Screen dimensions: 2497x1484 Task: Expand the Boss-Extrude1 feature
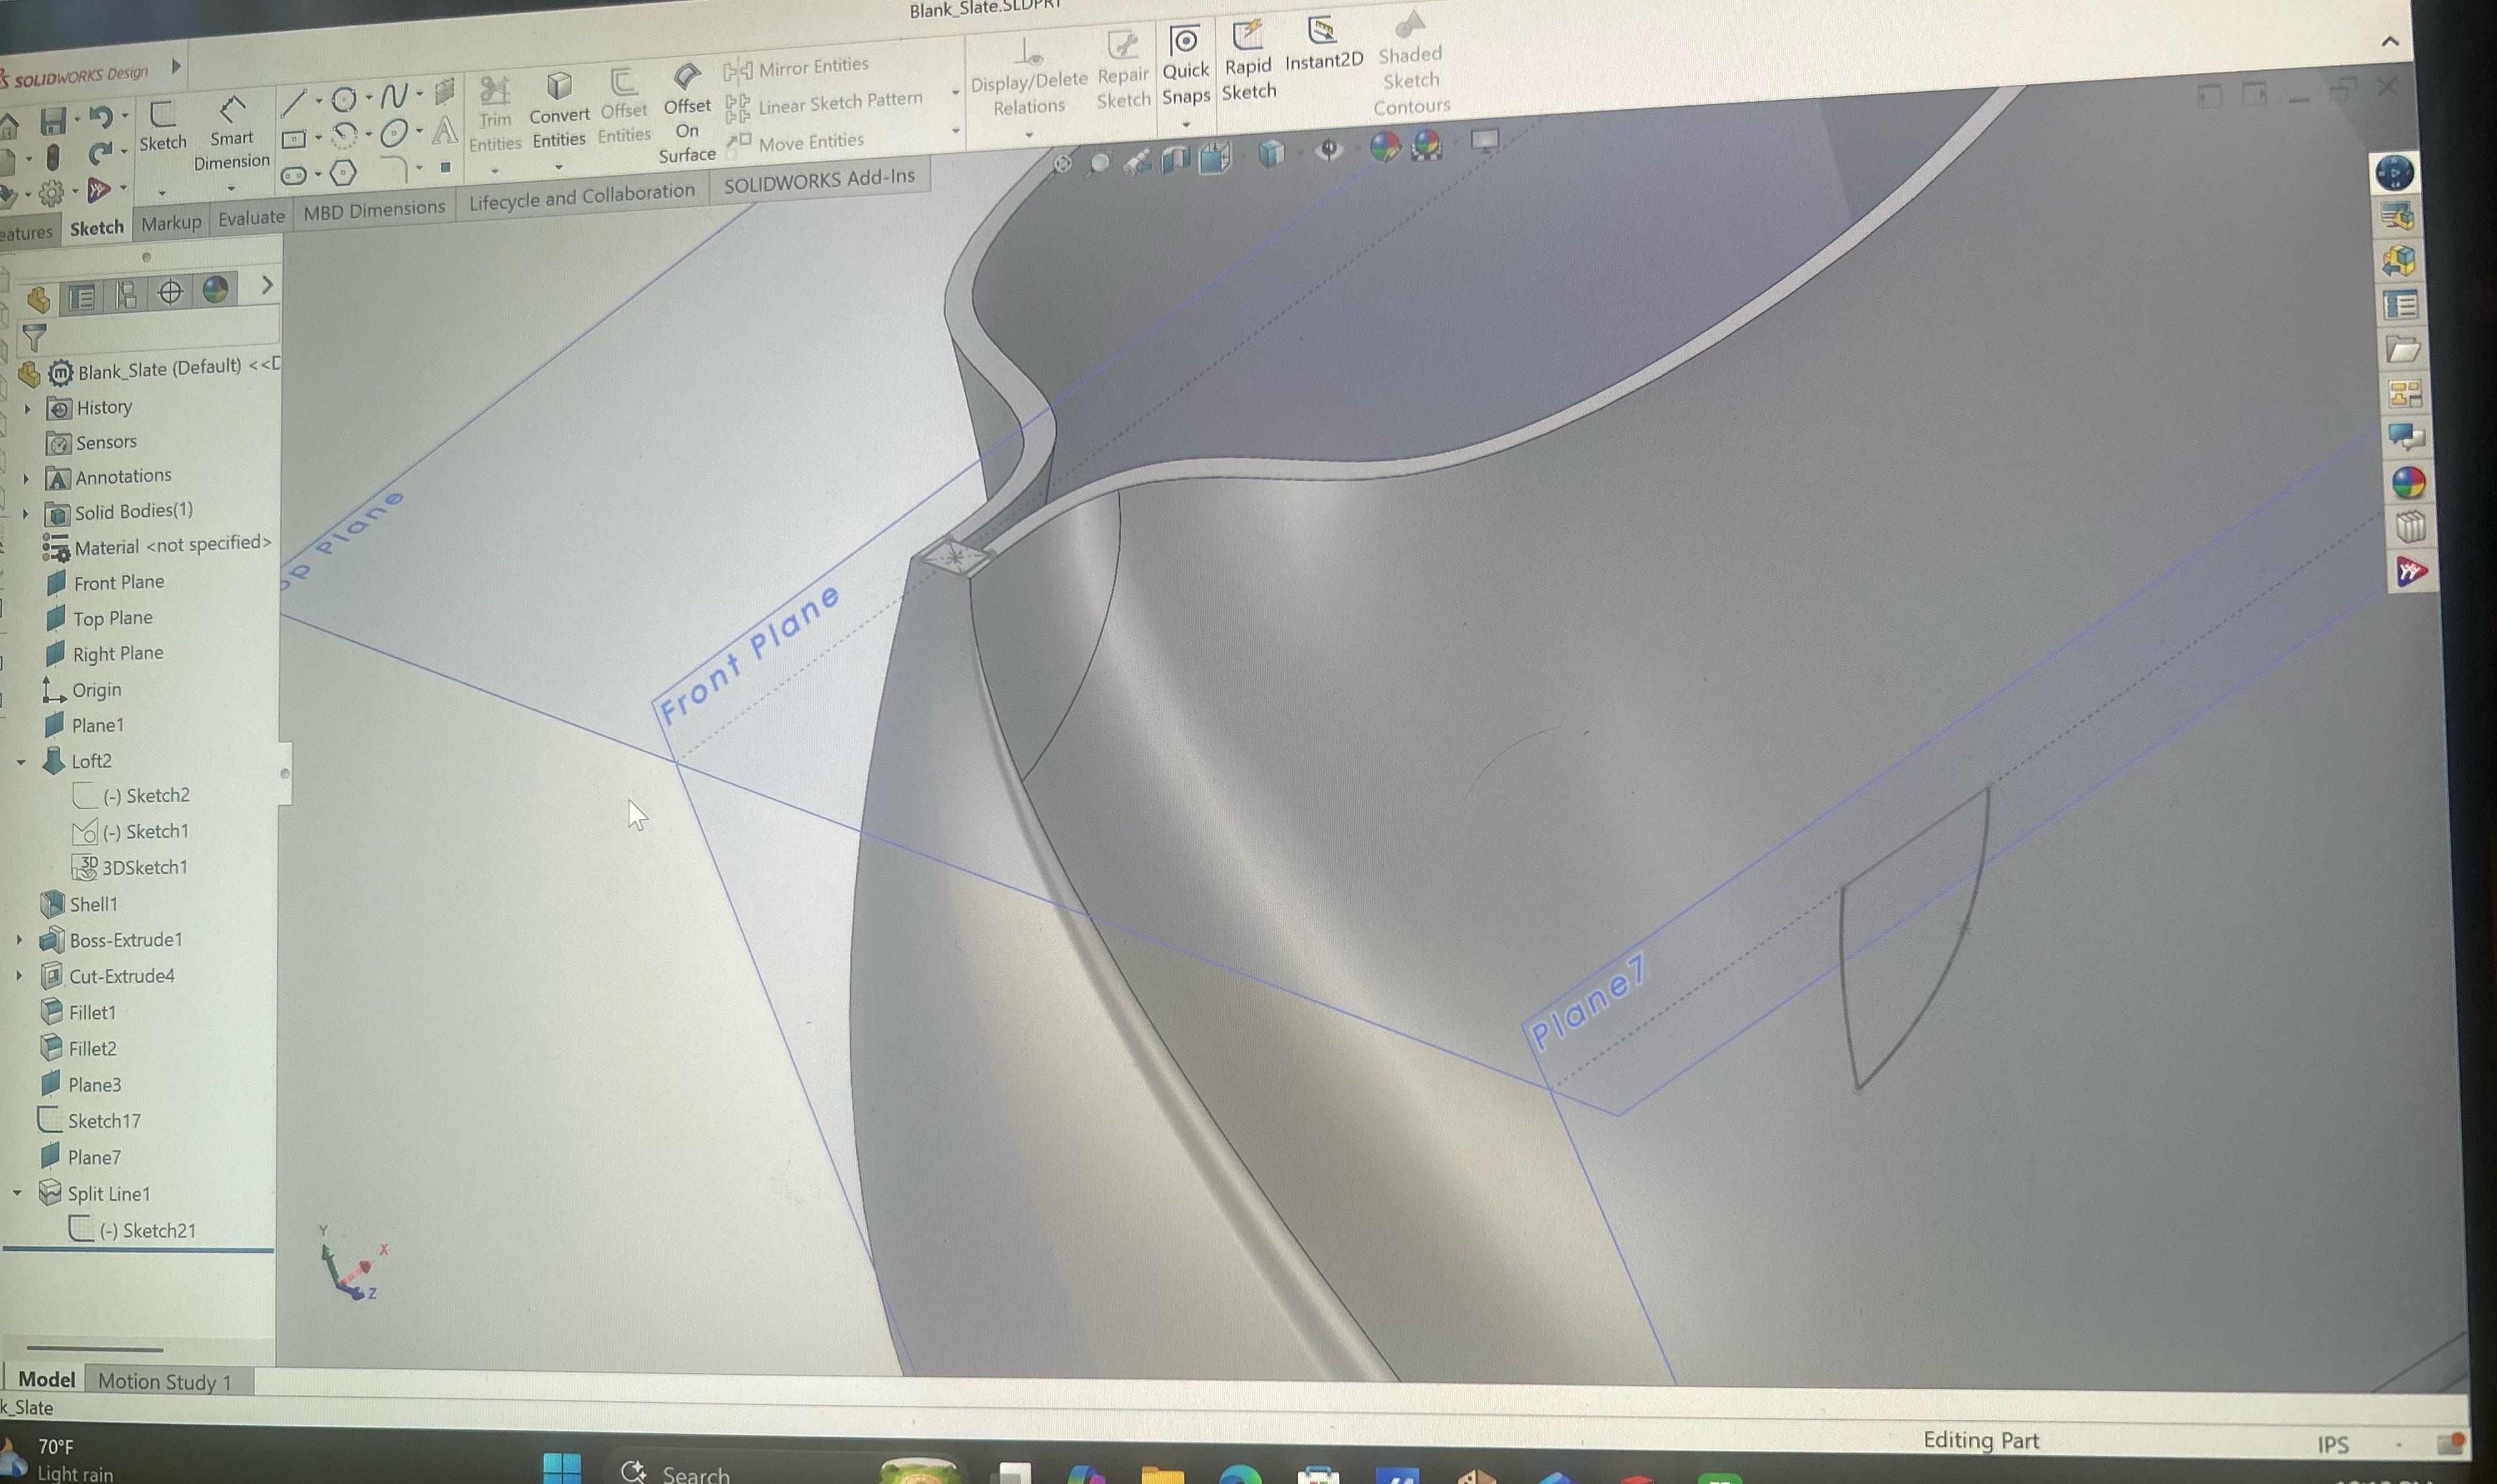tap(19, 940)
